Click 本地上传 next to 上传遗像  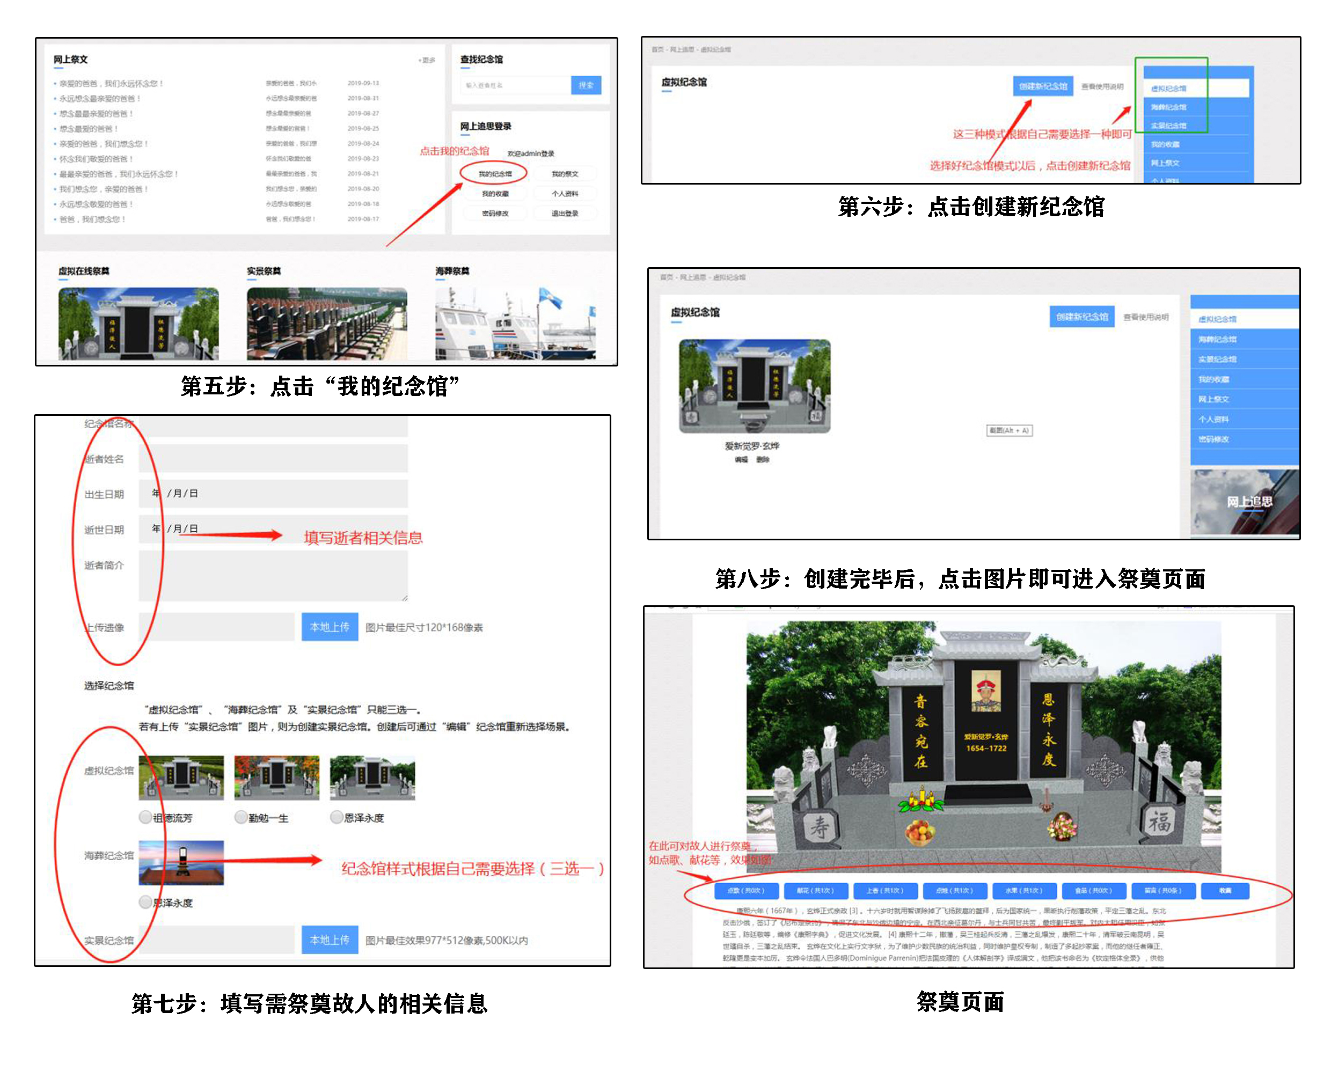(x=329, y=627)
